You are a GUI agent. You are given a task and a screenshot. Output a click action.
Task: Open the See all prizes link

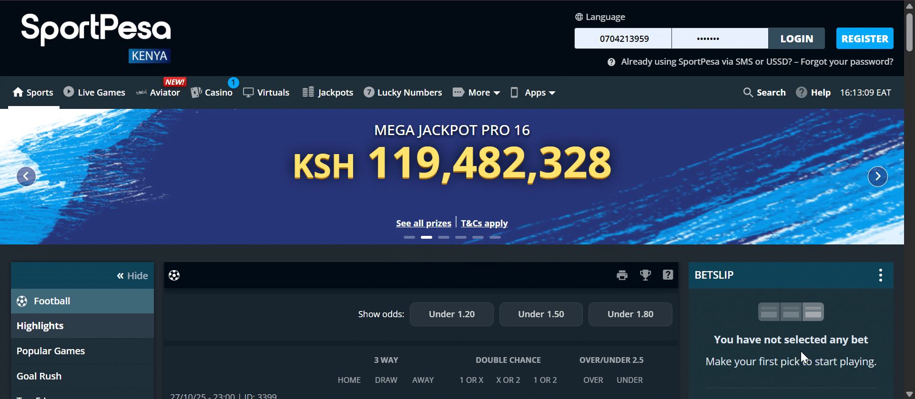[x=423, y=223]
